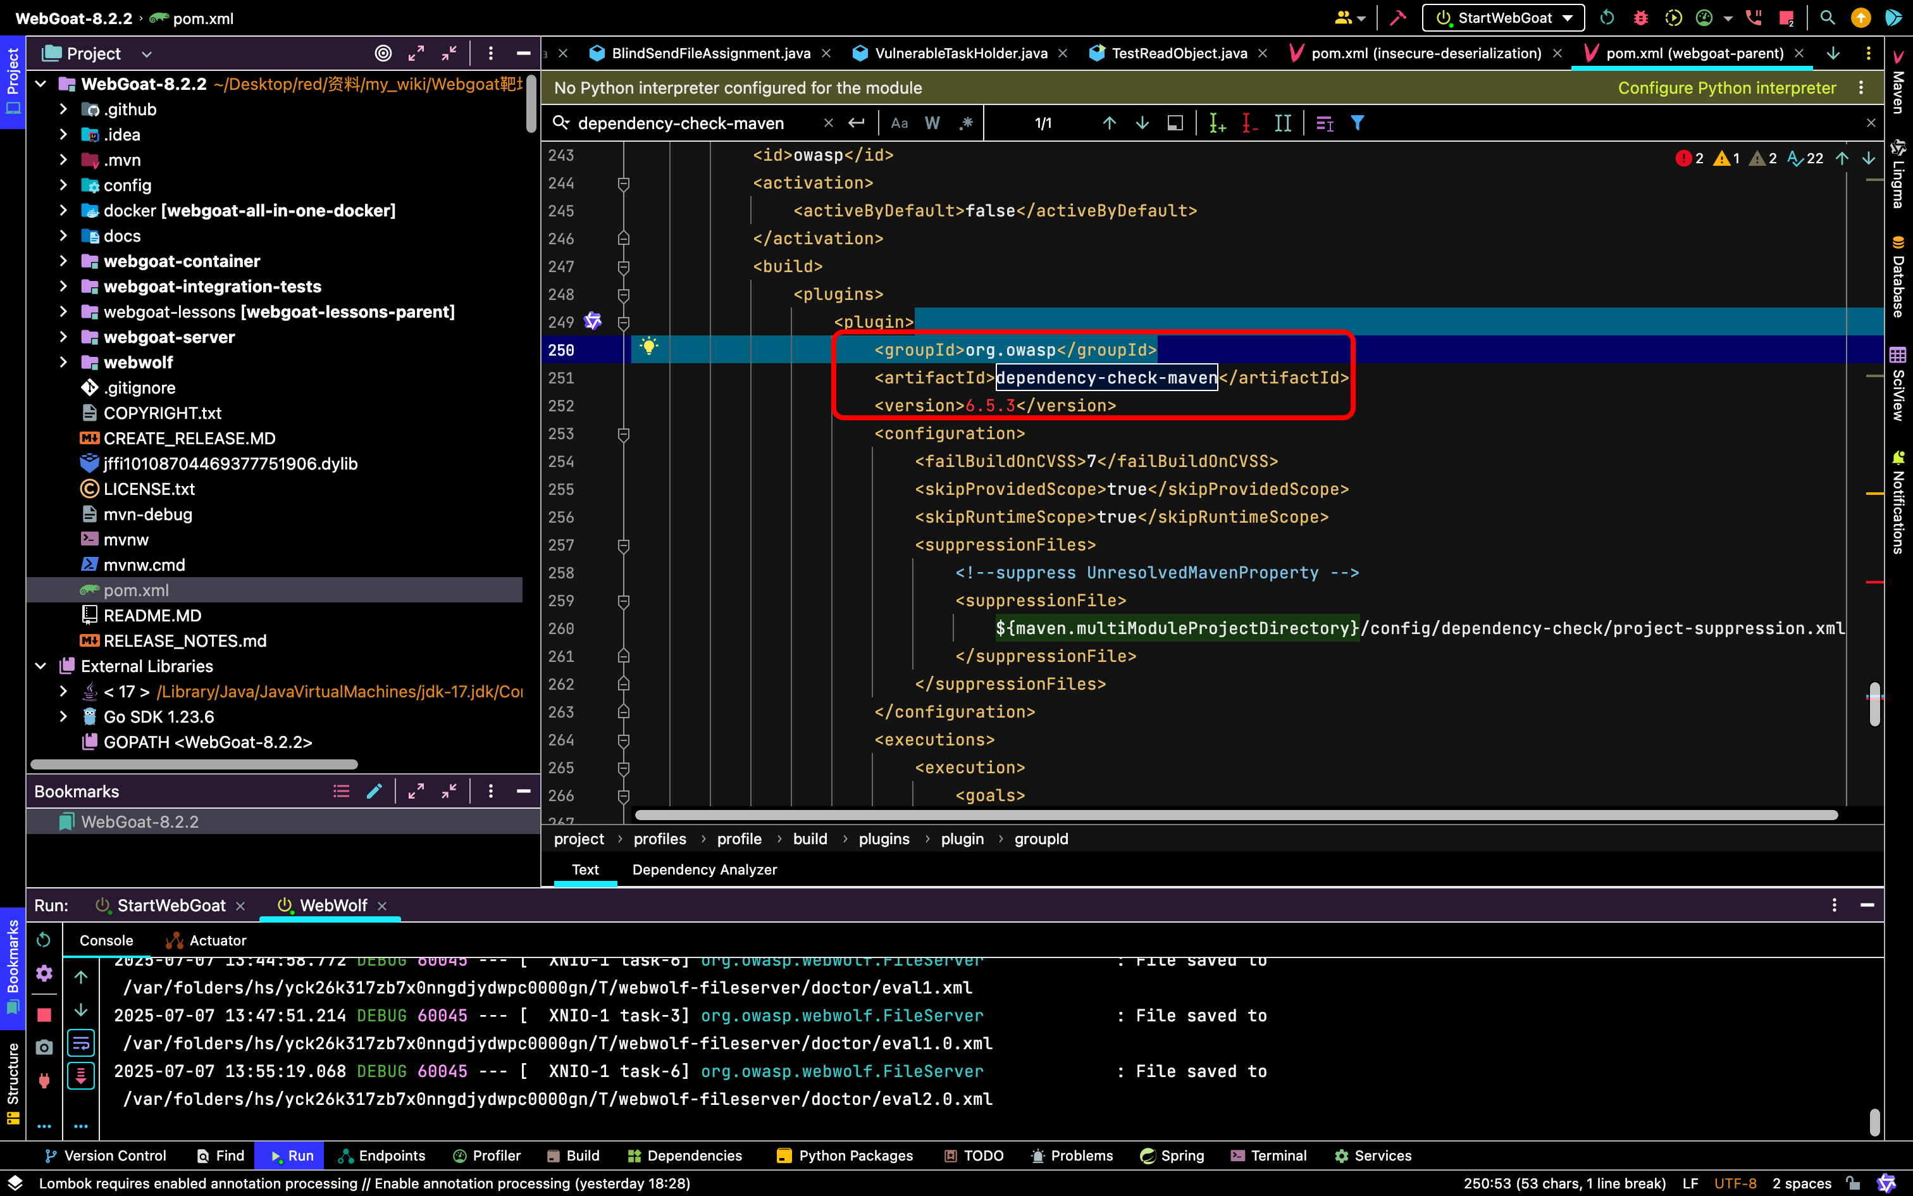
Task: Click the Build hammer icon
Action: point(1397,18)
